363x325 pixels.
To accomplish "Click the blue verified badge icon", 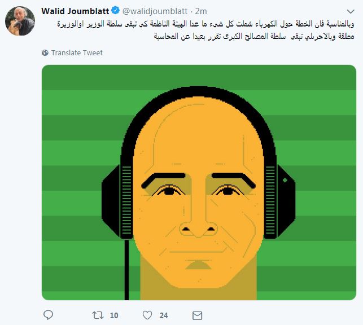I will 115,11.
